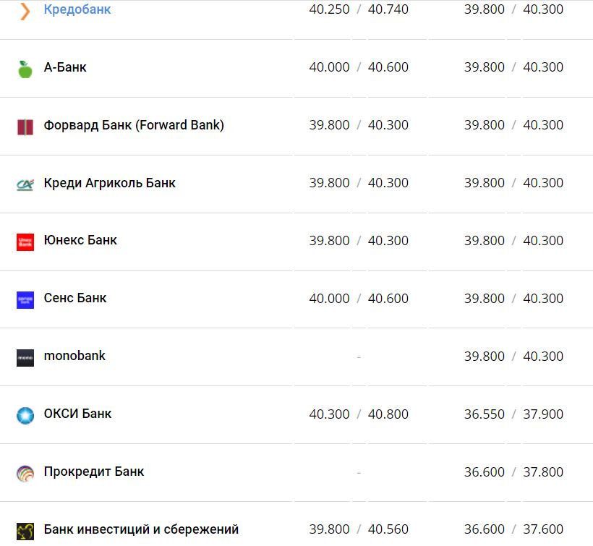Screen dimensions: 593x546
Task: Select the Сенс Банк name
Action: click(75, 298)
